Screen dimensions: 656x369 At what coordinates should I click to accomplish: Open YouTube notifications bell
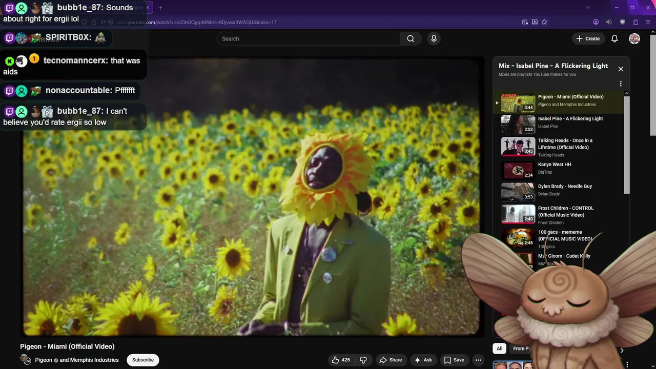[x=614, y=38]
